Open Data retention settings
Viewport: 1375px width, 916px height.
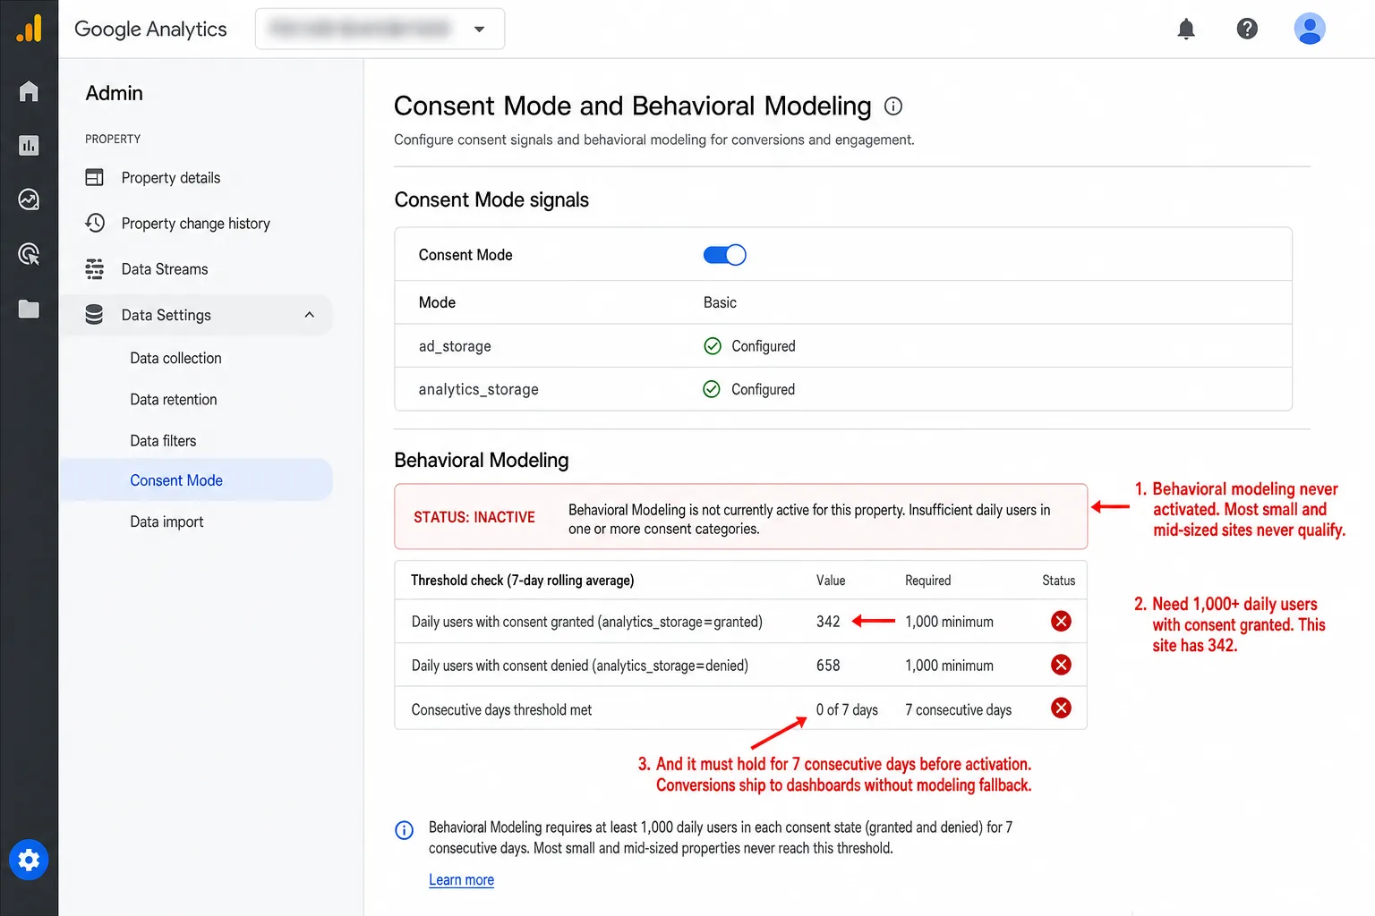[174, 400]
